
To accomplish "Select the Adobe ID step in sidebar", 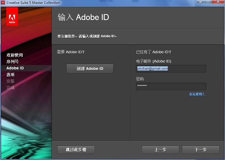I will click(x=15, y=68).
